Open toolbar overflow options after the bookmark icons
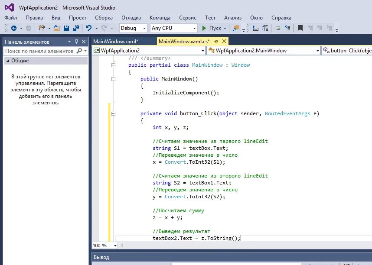This screenshot has height=265, width=372. pos(337,30)
